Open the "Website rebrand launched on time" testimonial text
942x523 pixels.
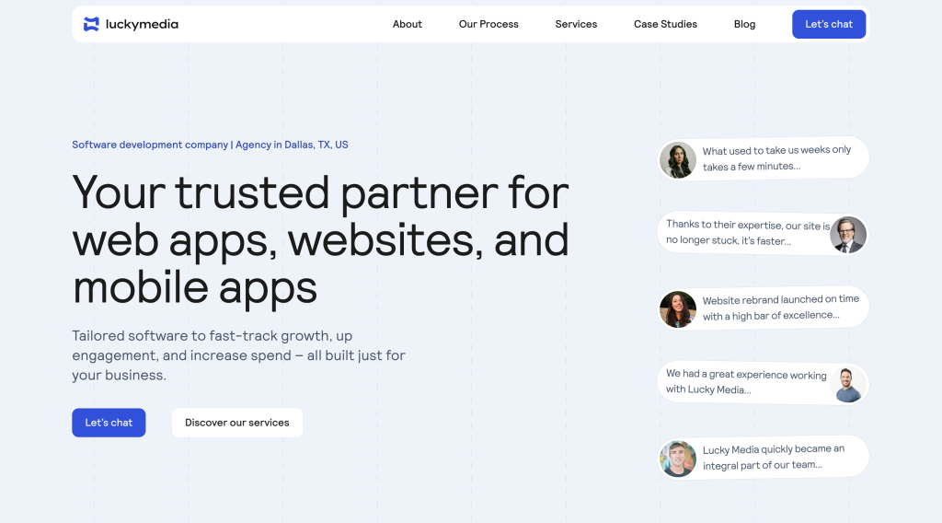(x=780, y=308)
